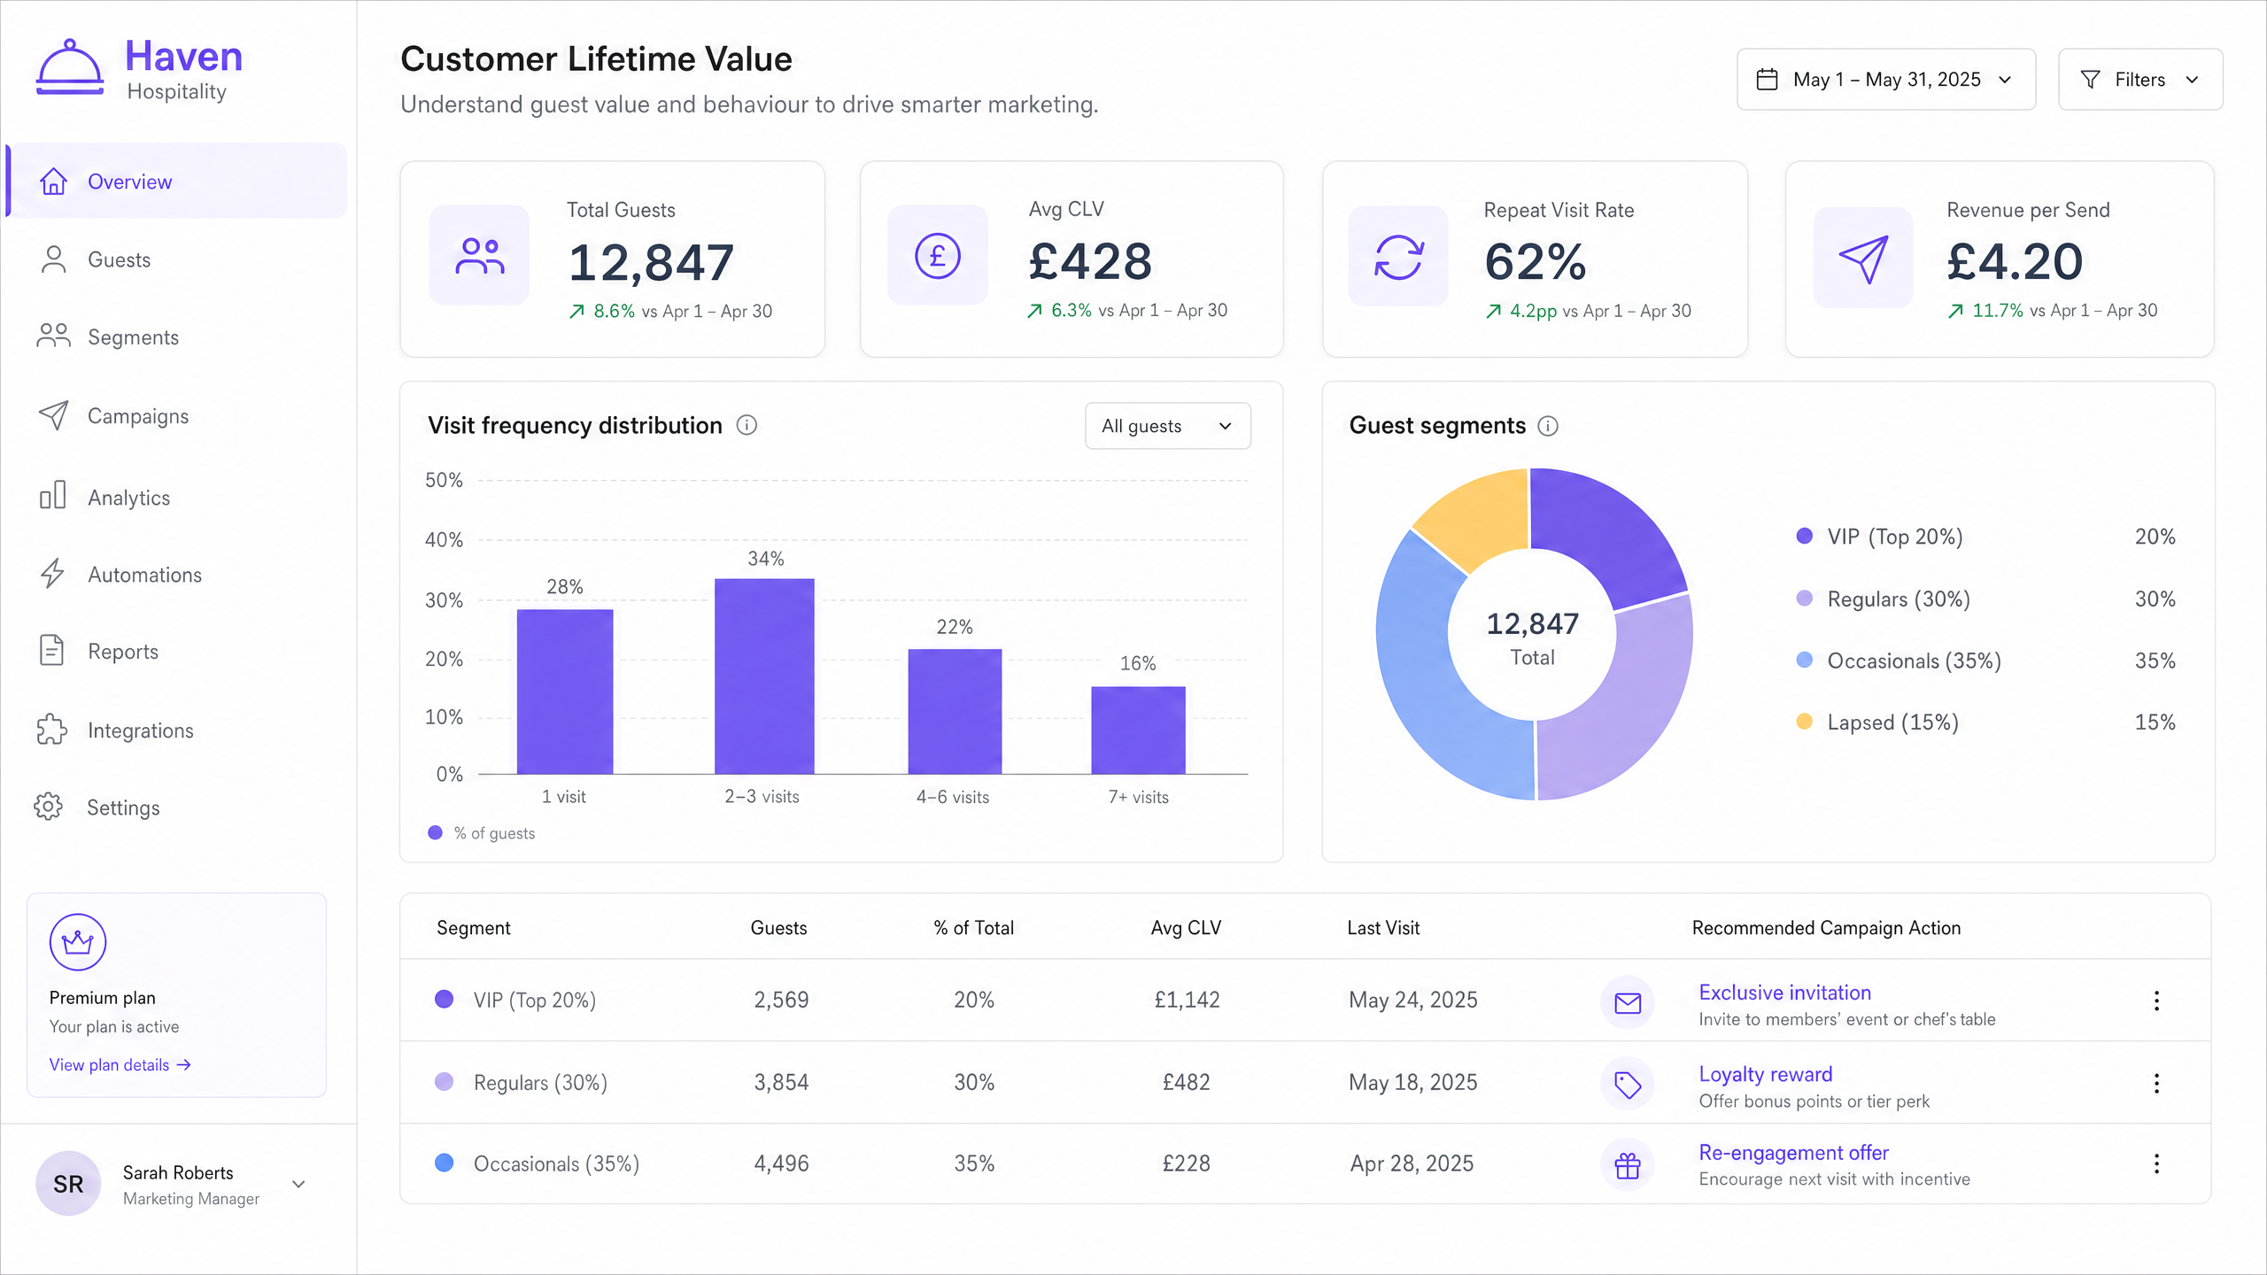Click the Re-engagement offer link
Viewport: 2267px width, 1275px height.
tap(1793, 1152)
